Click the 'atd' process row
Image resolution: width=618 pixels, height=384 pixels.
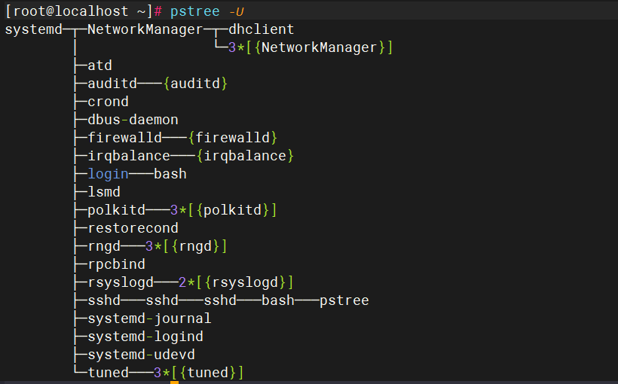pos(99,66)
